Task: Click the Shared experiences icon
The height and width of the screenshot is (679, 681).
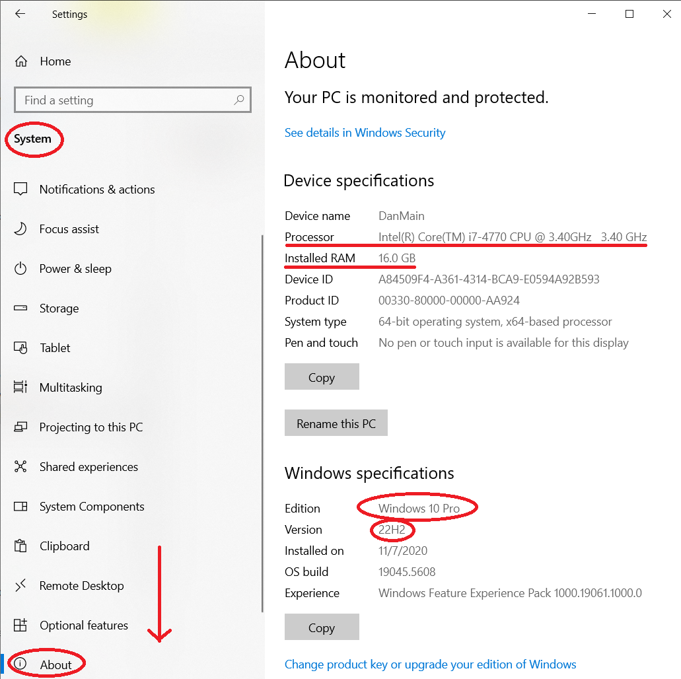Action: tap(21, 467)
